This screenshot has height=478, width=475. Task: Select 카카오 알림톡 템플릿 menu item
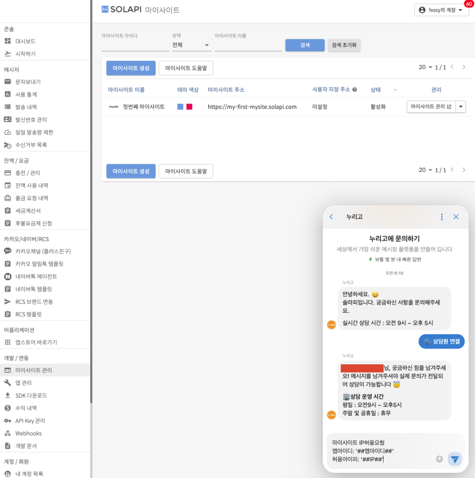coord(39,263)
